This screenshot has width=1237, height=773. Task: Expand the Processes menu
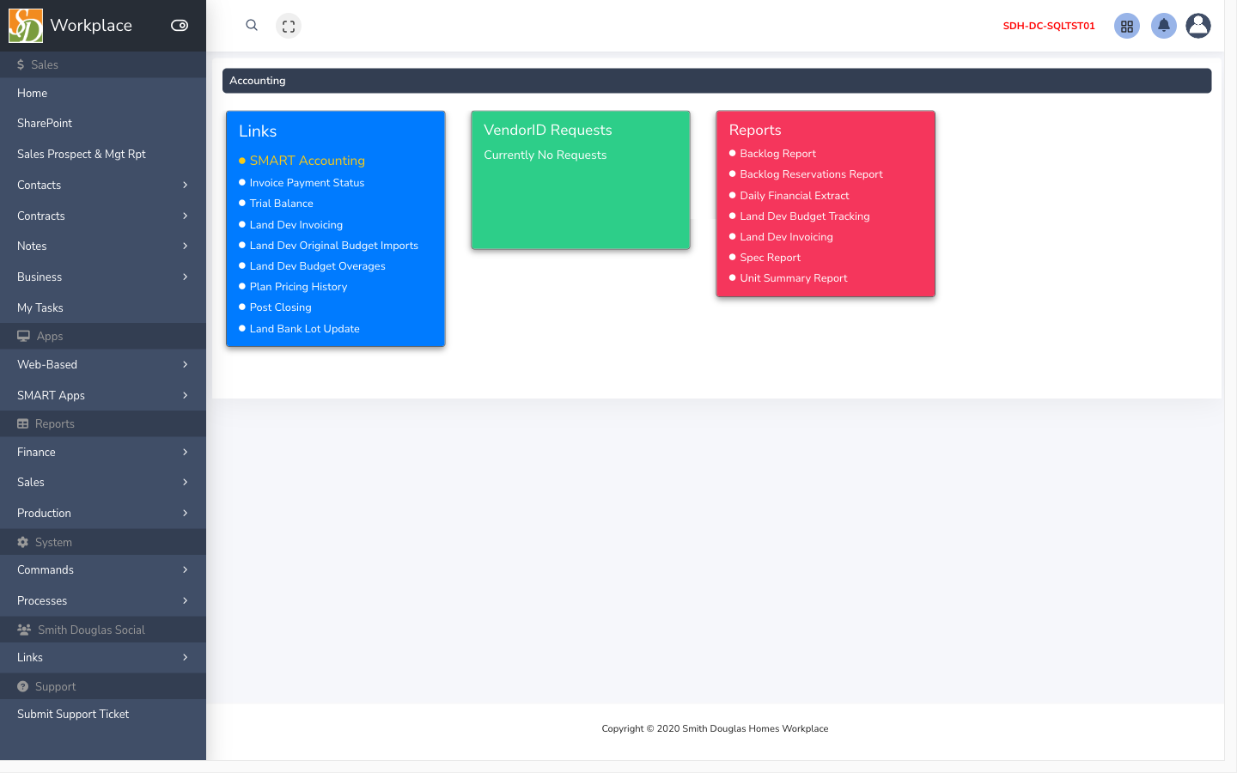[x=103, y=601]
